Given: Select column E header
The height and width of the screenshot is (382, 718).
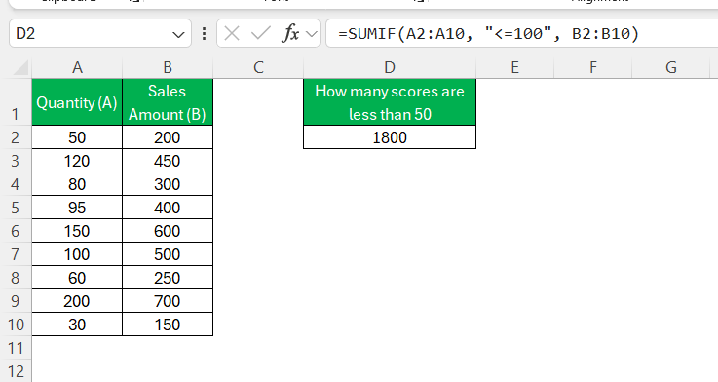Looking at the screenshot, I should (x=515, y=68).
